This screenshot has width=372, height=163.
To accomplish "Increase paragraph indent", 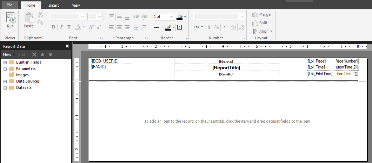I will [144, 17].
